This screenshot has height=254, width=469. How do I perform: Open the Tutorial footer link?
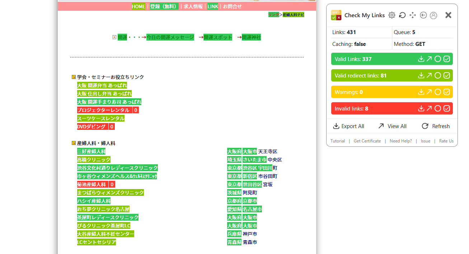(338, 141)
